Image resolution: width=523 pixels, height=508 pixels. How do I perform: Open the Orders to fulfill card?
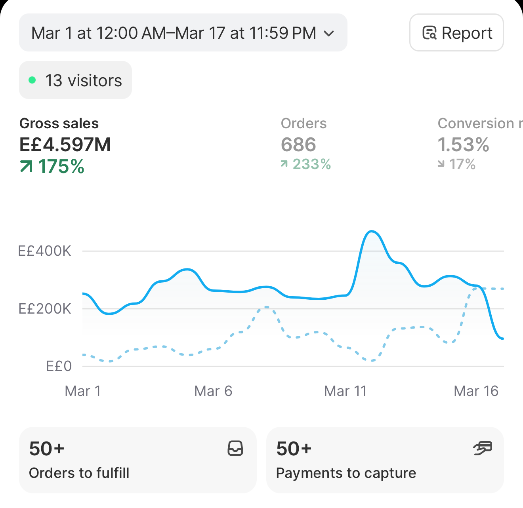[138, 460]
